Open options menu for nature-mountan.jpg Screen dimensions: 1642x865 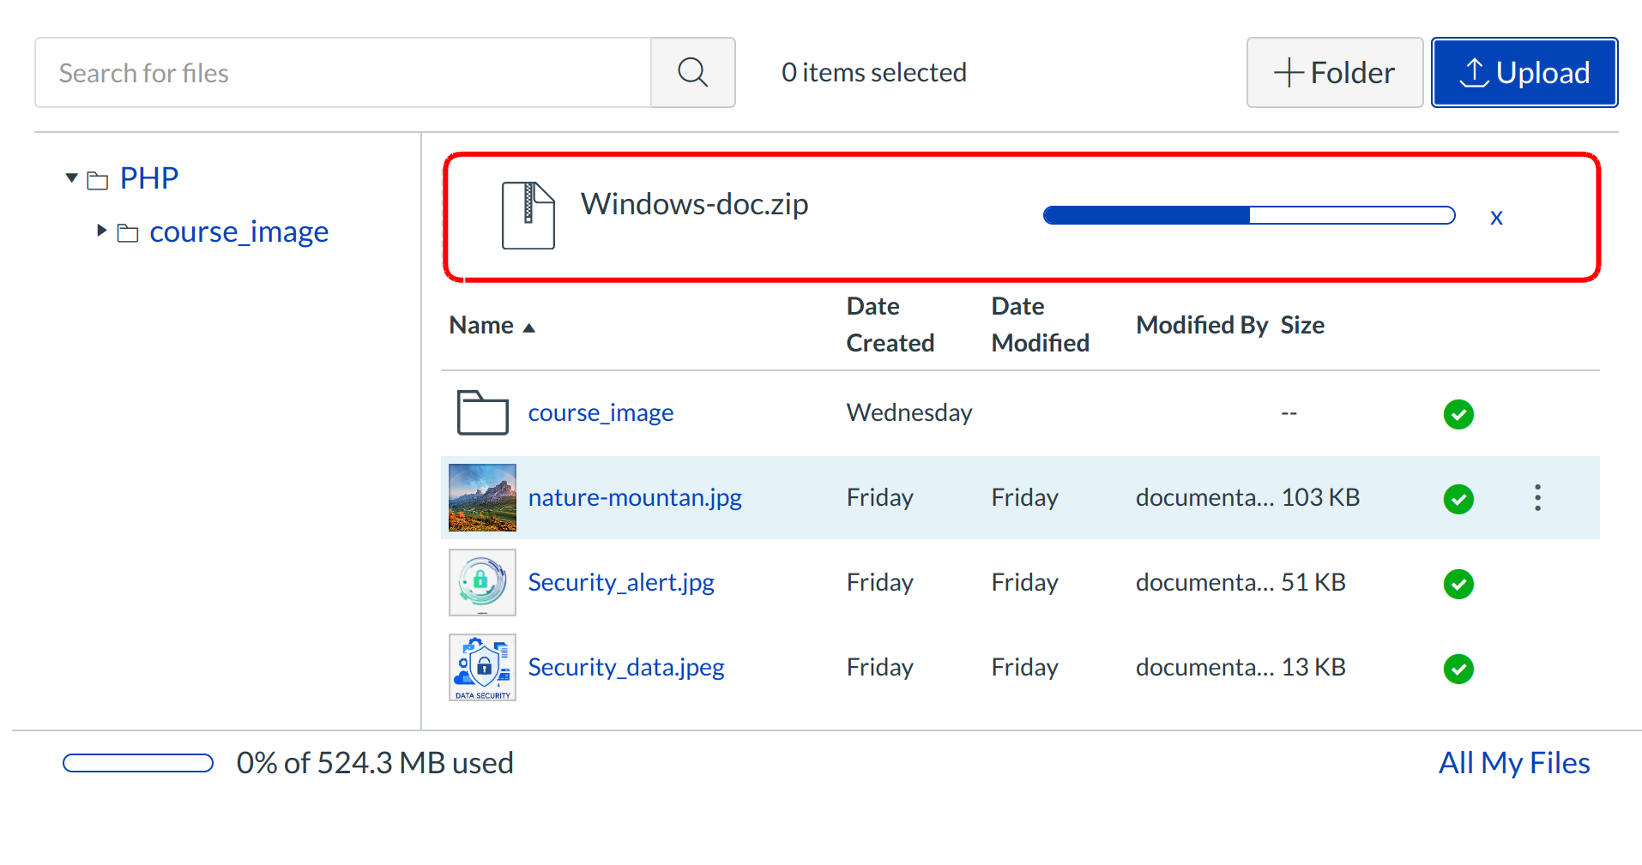pyautogui.click(x=1537, y=498)
